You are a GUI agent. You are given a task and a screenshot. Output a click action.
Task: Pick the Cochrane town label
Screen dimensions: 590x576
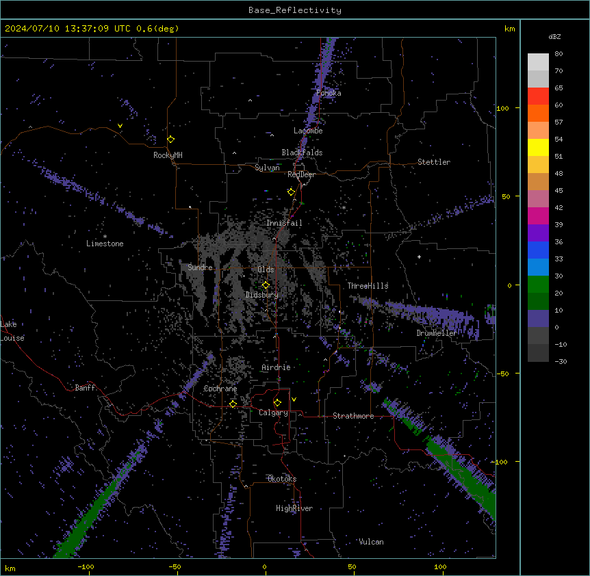click(220, 389)
